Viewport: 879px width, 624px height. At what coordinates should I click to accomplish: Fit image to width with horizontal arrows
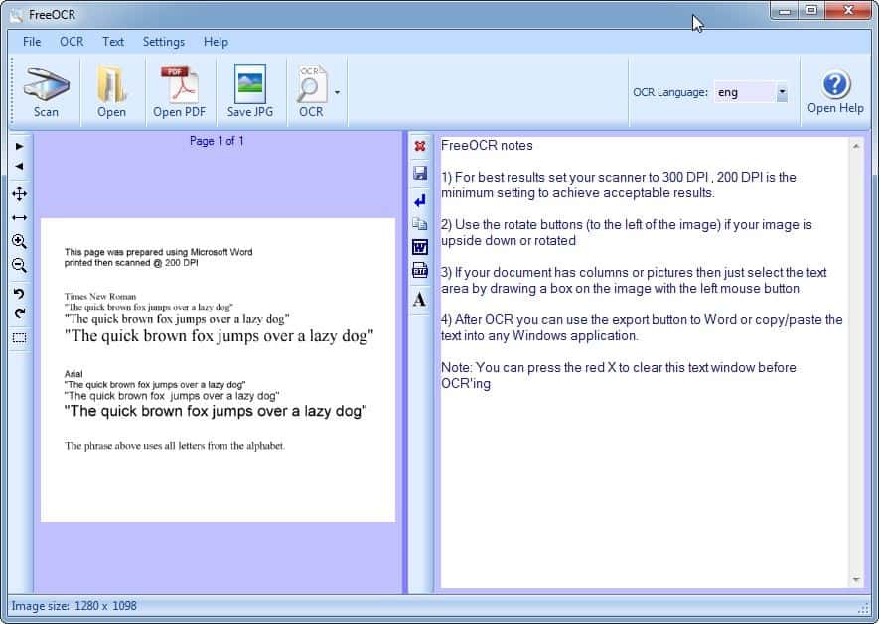(19, 217)
